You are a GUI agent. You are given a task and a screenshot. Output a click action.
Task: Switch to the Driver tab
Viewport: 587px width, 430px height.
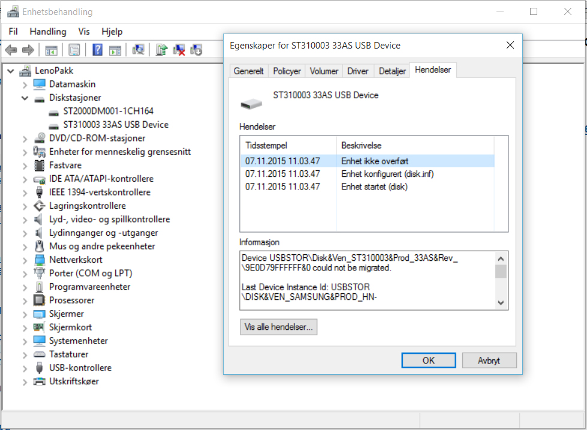pos(358,71)
